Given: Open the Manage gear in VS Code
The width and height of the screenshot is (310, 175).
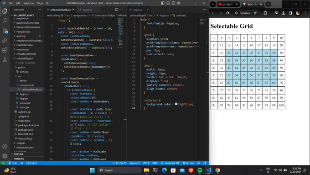Looking at the screenshot, I should pyautogui.click(x=5, y=156).
